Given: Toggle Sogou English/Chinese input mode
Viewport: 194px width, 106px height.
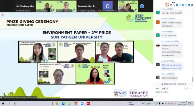Looking at the screenshot, I should [171, 5].
